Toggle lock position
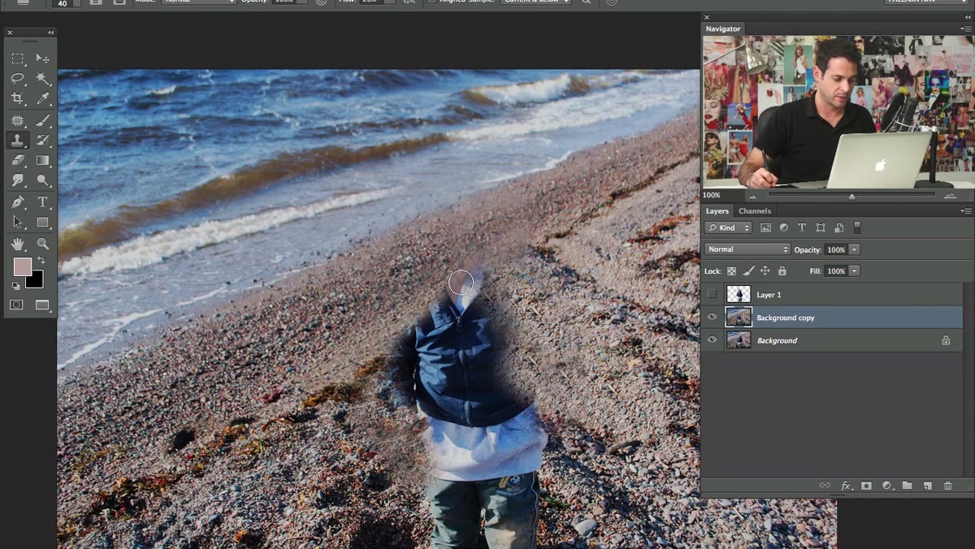 [x=765, y=271]
